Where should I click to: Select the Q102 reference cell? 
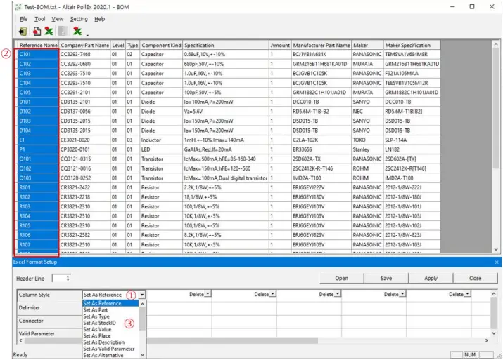tap(38, 168)
